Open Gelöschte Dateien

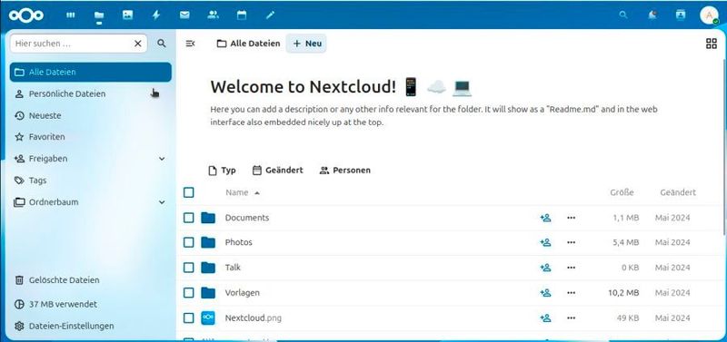click(90, 280)
